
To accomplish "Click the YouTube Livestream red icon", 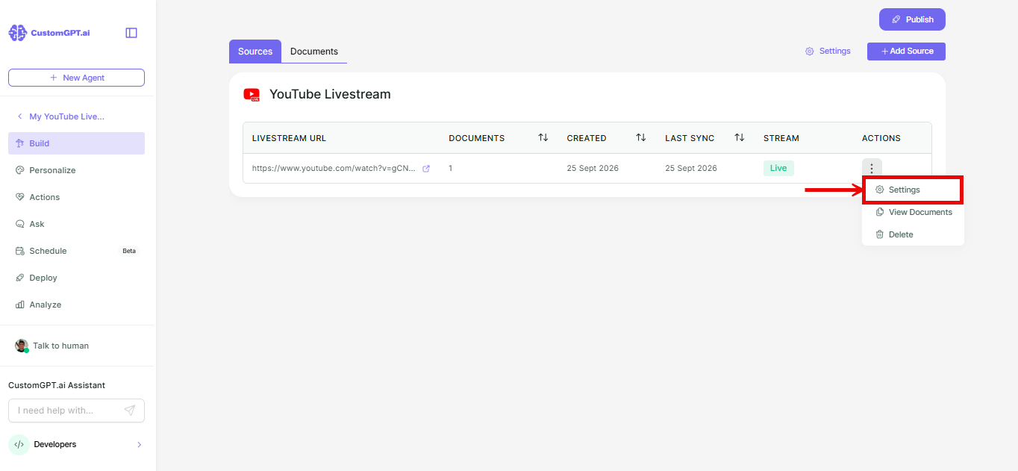I will click(252, 95).
